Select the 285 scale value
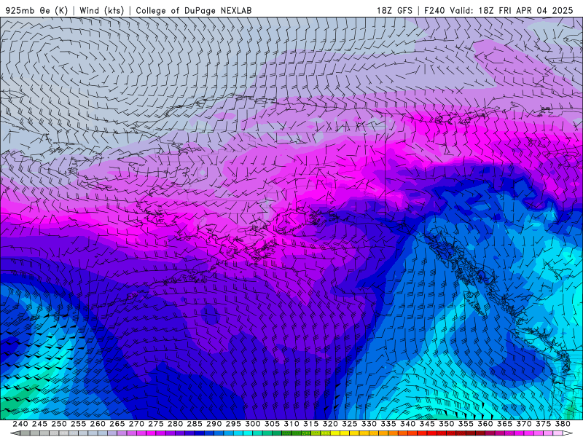The image size is (583, 437). (x=195, y=424)
